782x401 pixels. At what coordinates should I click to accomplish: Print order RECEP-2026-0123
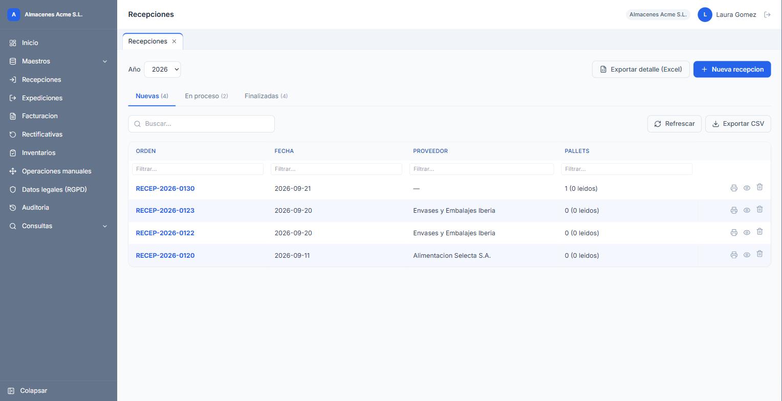734,210
